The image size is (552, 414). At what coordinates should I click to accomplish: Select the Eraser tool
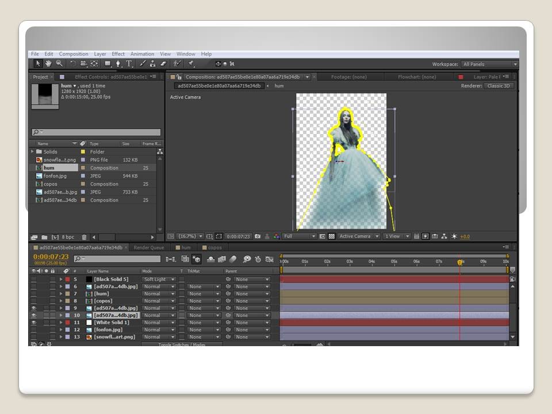[163, 64]
